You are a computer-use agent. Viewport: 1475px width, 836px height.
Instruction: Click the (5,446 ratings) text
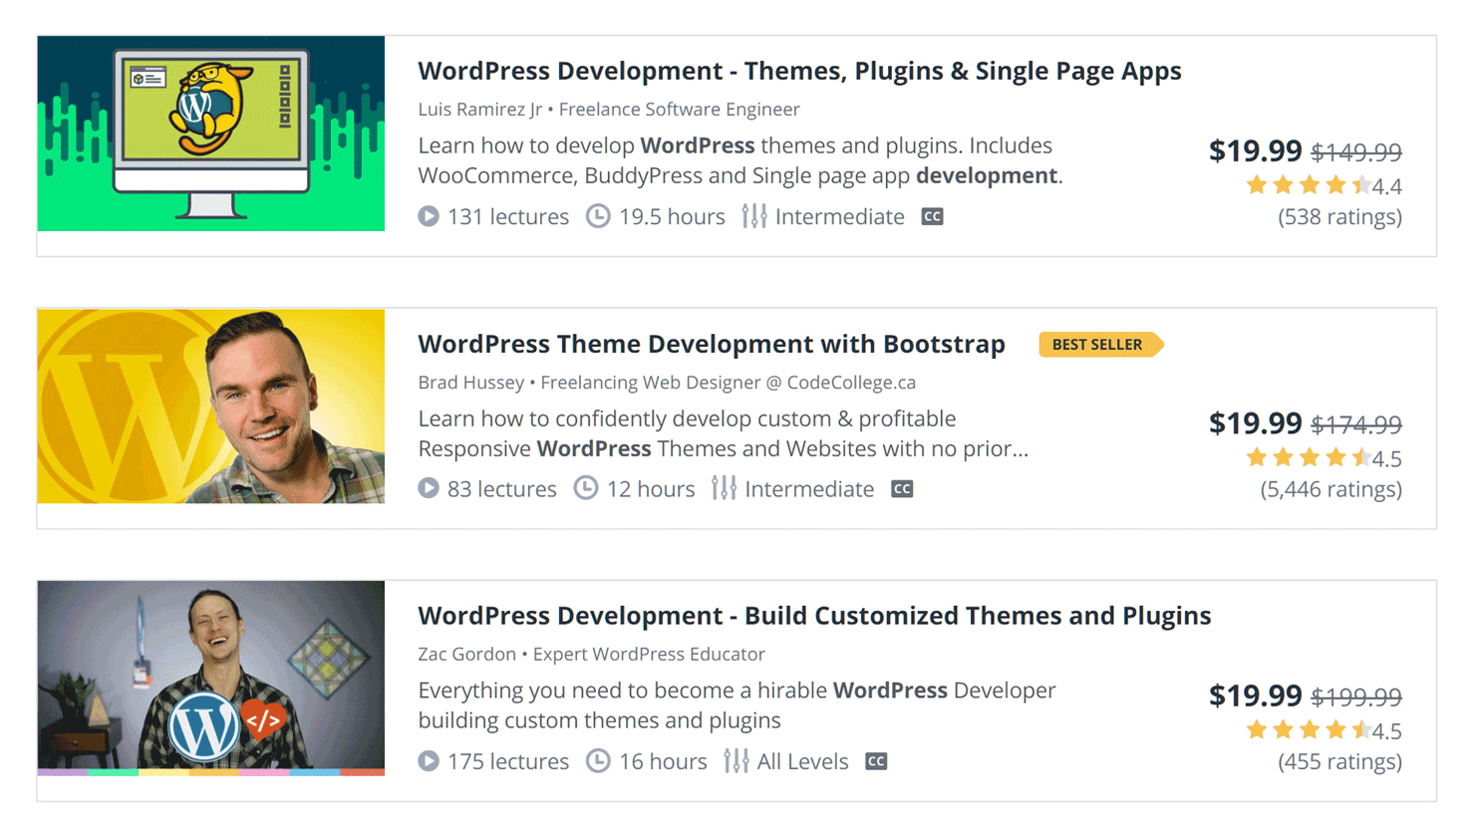pyautogui.click(x=1330, y=489)
